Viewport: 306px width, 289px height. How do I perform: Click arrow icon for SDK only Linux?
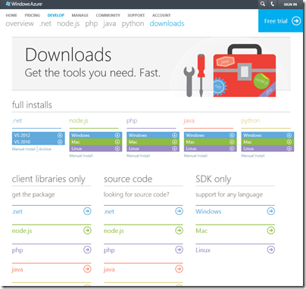(x=271, y=250)
